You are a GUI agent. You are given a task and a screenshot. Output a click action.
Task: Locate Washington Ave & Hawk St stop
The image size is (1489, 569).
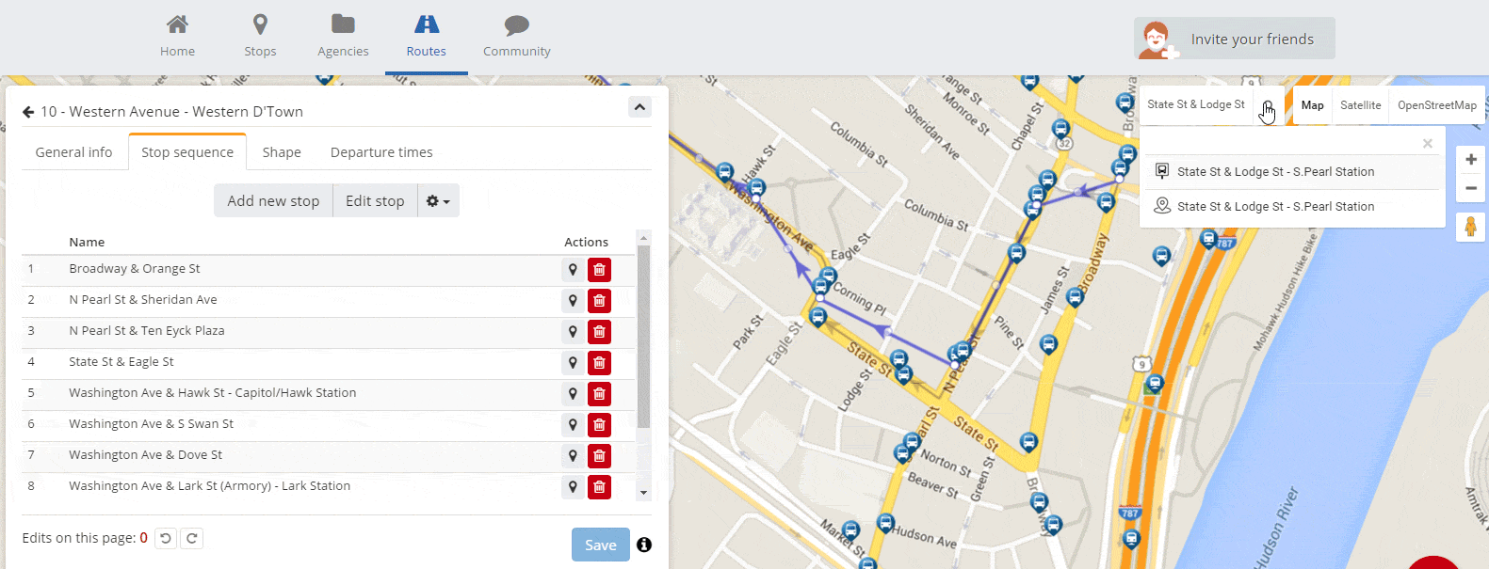pos(573,394)
